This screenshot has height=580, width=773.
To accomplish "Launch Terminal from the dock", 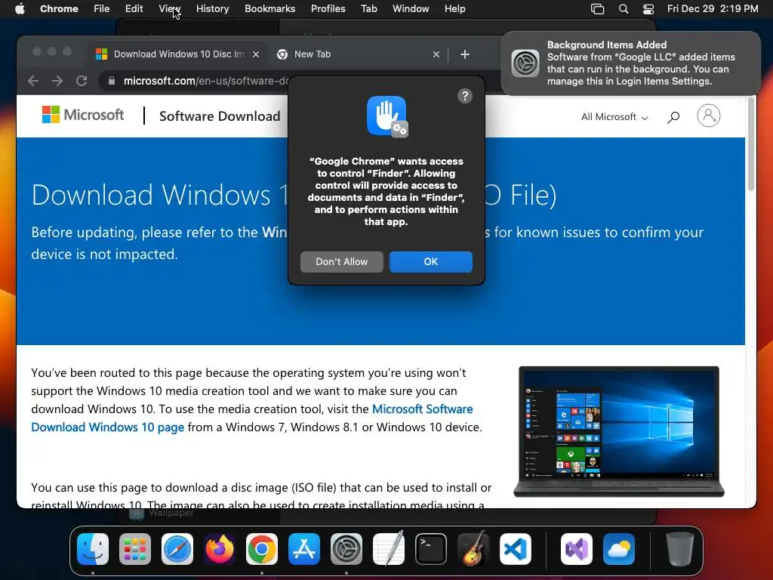I will tap(431, 549).
